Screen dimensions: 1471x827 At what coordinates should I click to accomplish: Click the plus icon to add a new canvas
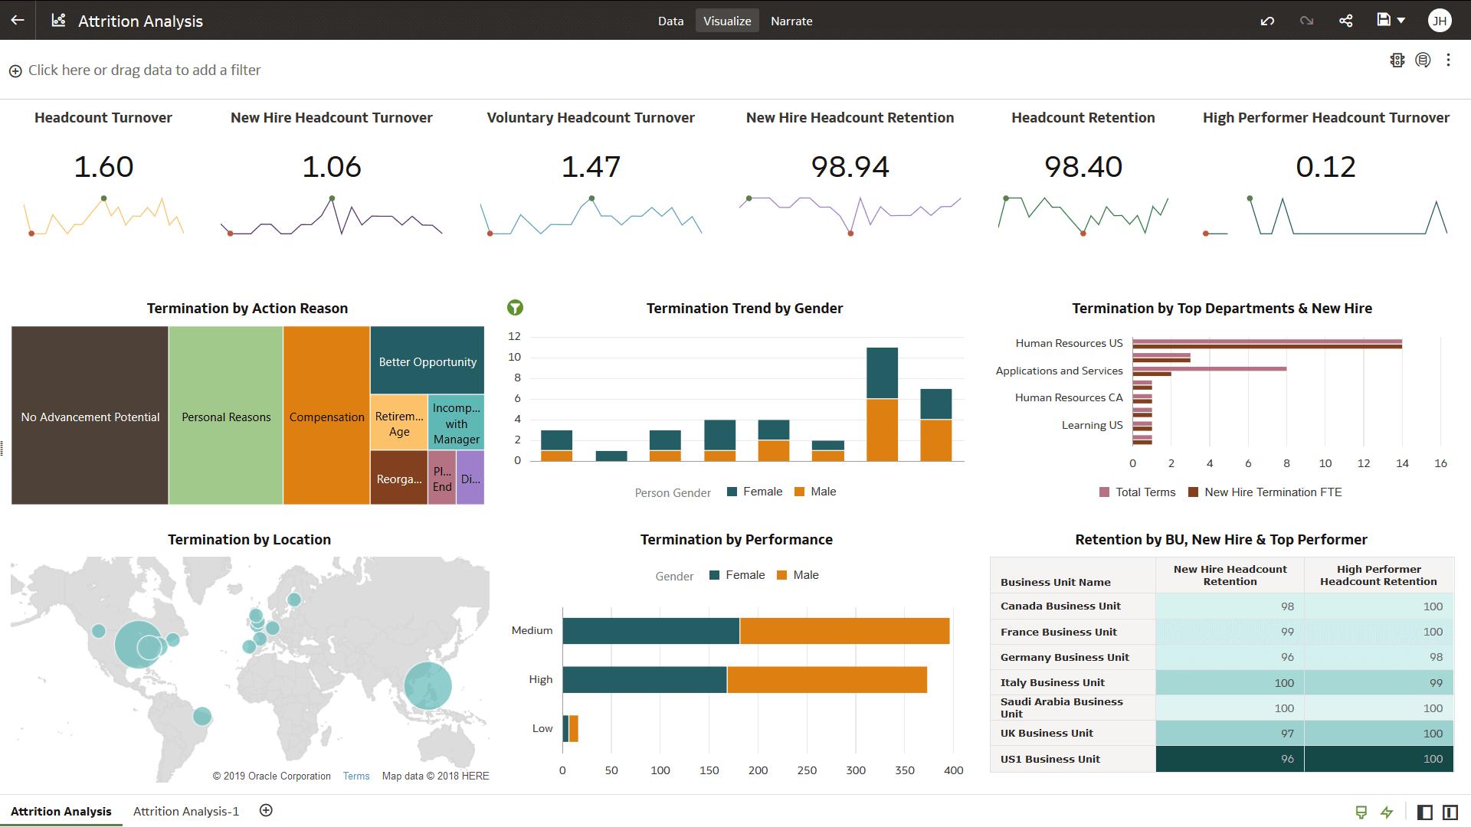click(266, 809)
